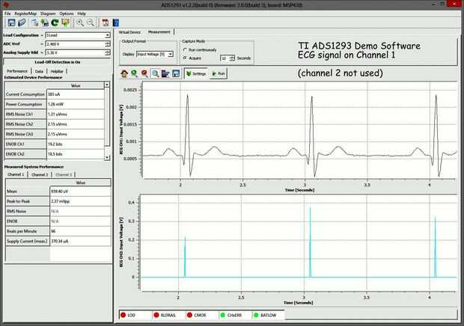This screenshot has height=326, width=464.
Task: Select the Measurement tab
Action: pos(159,32)
